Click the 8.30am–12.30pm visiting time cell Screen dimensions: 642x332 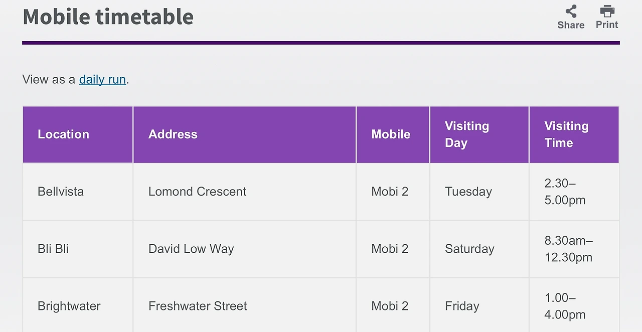[569, 249]
